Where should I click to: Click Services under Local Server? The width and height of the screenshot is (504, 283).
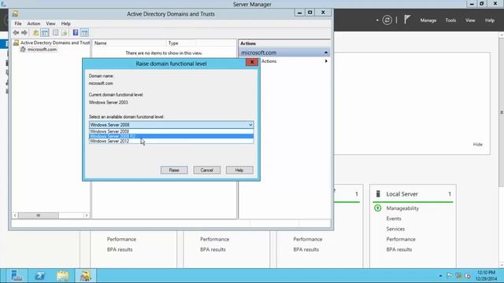[x=395, y=229]
